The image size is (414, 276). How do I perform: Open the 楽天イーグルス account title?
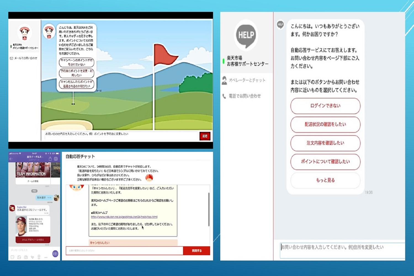click(x=34, y=157)
